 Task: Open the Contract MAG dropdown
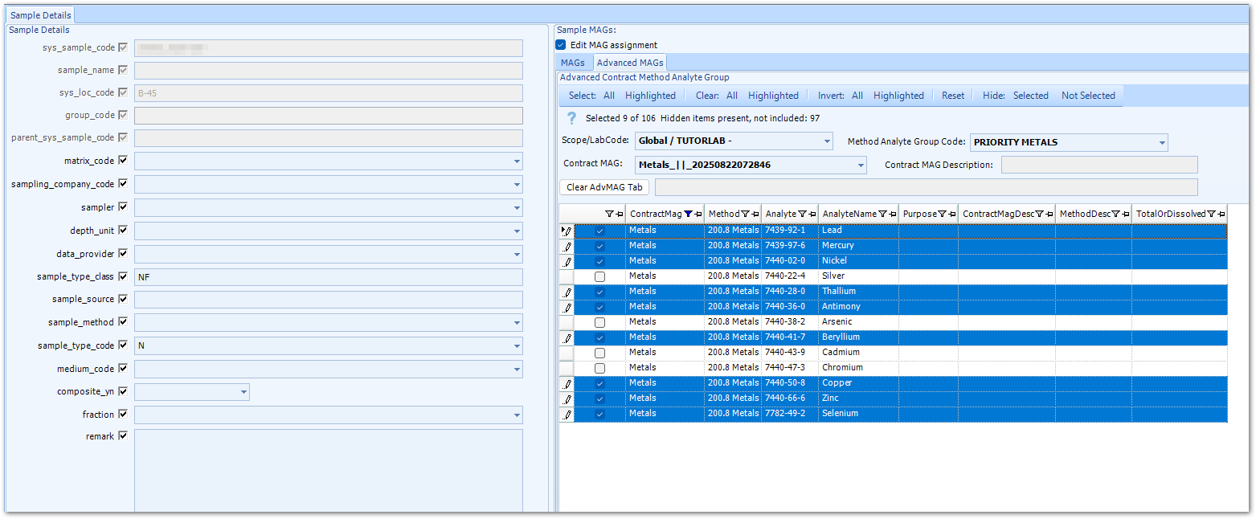[861, 165]
